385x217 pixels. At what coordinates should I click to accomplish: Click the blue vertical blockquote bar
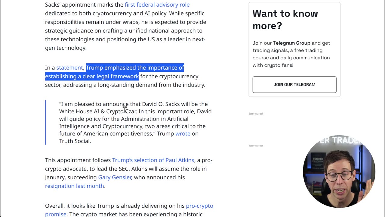(x=45, y=122)
